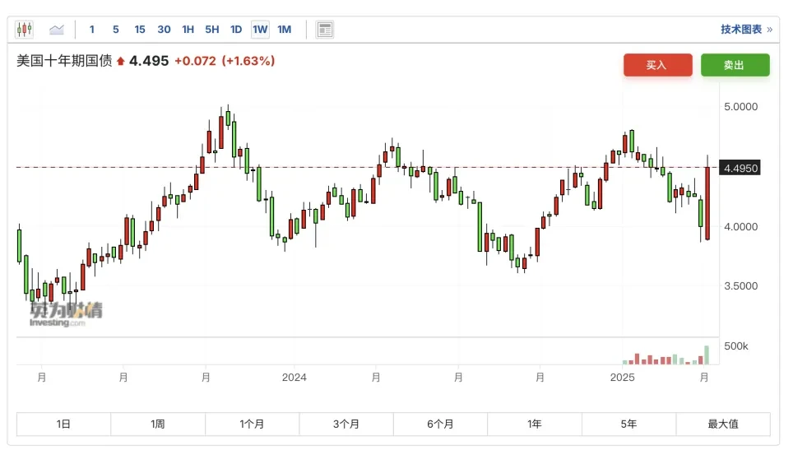Click the red up-arrow price indicator
This screenshot has height=459, width=793.
(x=121, y=61)
